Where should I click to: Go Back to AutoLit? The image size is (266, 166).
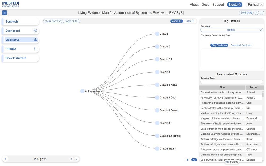click(20, 58)
